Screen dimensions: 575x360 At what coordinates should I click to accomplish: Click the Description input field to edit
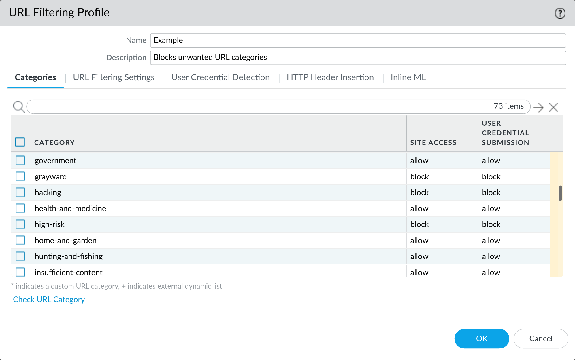(358, 57)
